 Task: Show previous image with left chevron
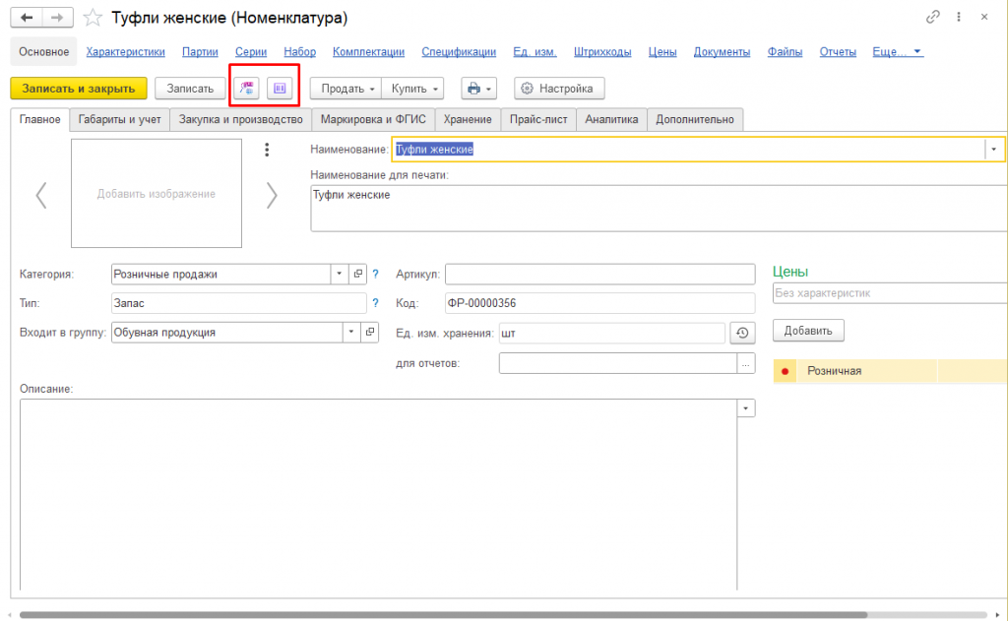[41, 196]
